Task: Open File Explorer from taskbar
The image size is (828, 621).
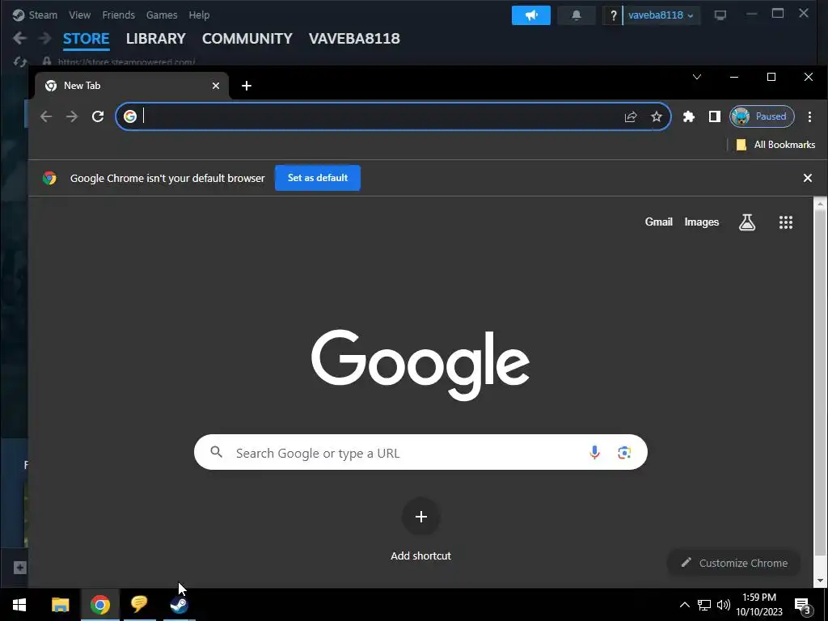Action: click(x=60, y=605)
